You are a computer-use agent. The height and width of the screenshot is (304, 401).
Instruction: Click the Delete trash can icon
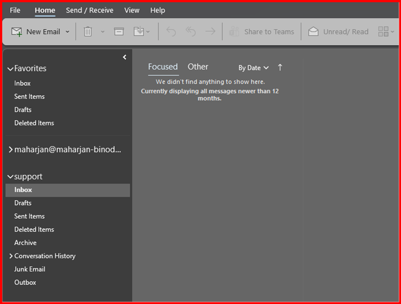point(88,32)
